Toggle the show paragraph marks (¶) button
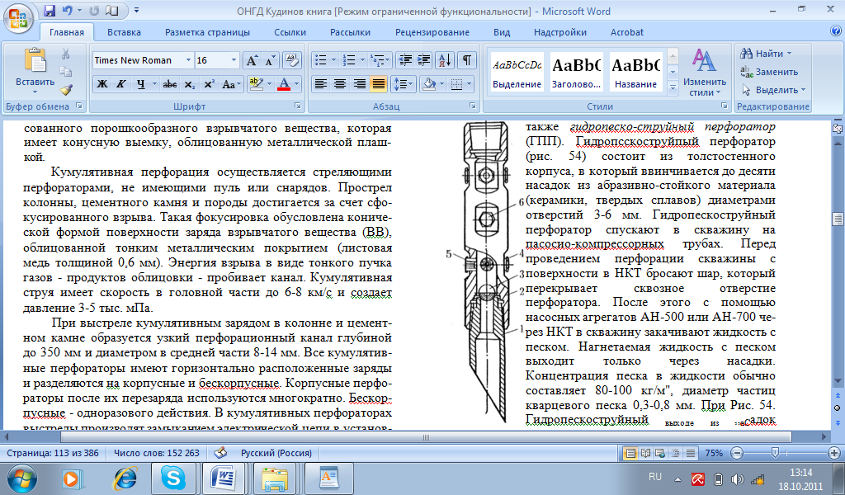Screen dimensions: 845x495 click(467, 61)
